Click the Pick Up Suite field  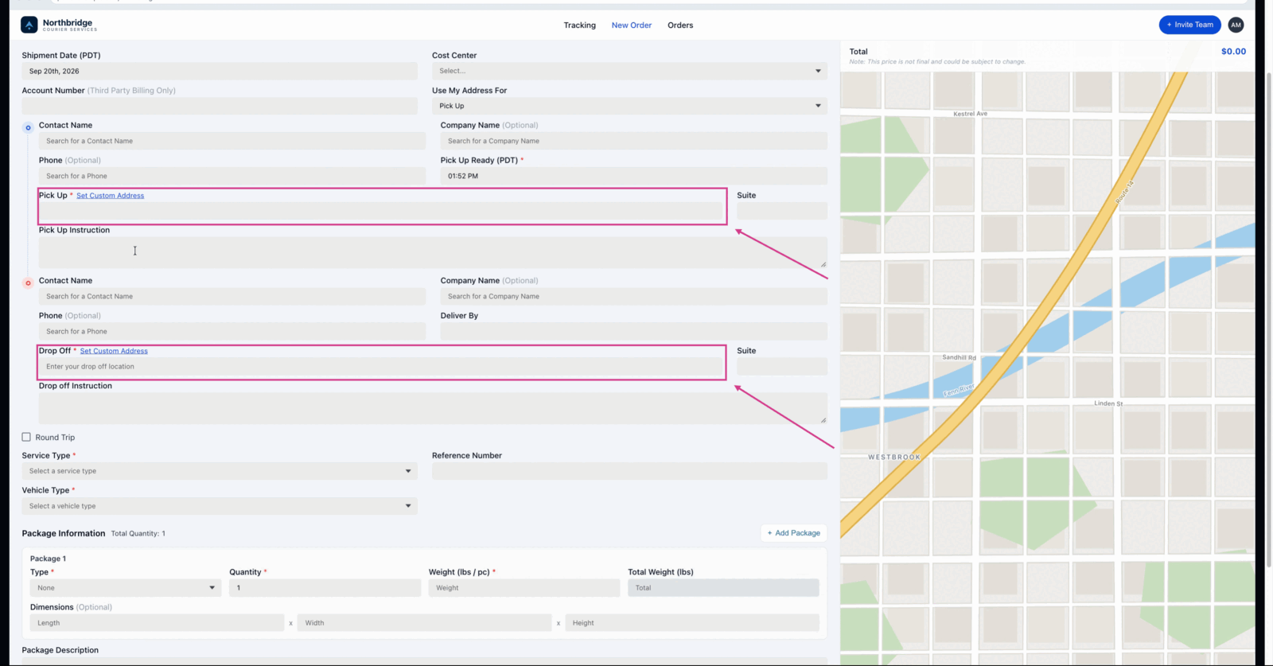click(x=782, y=211)
